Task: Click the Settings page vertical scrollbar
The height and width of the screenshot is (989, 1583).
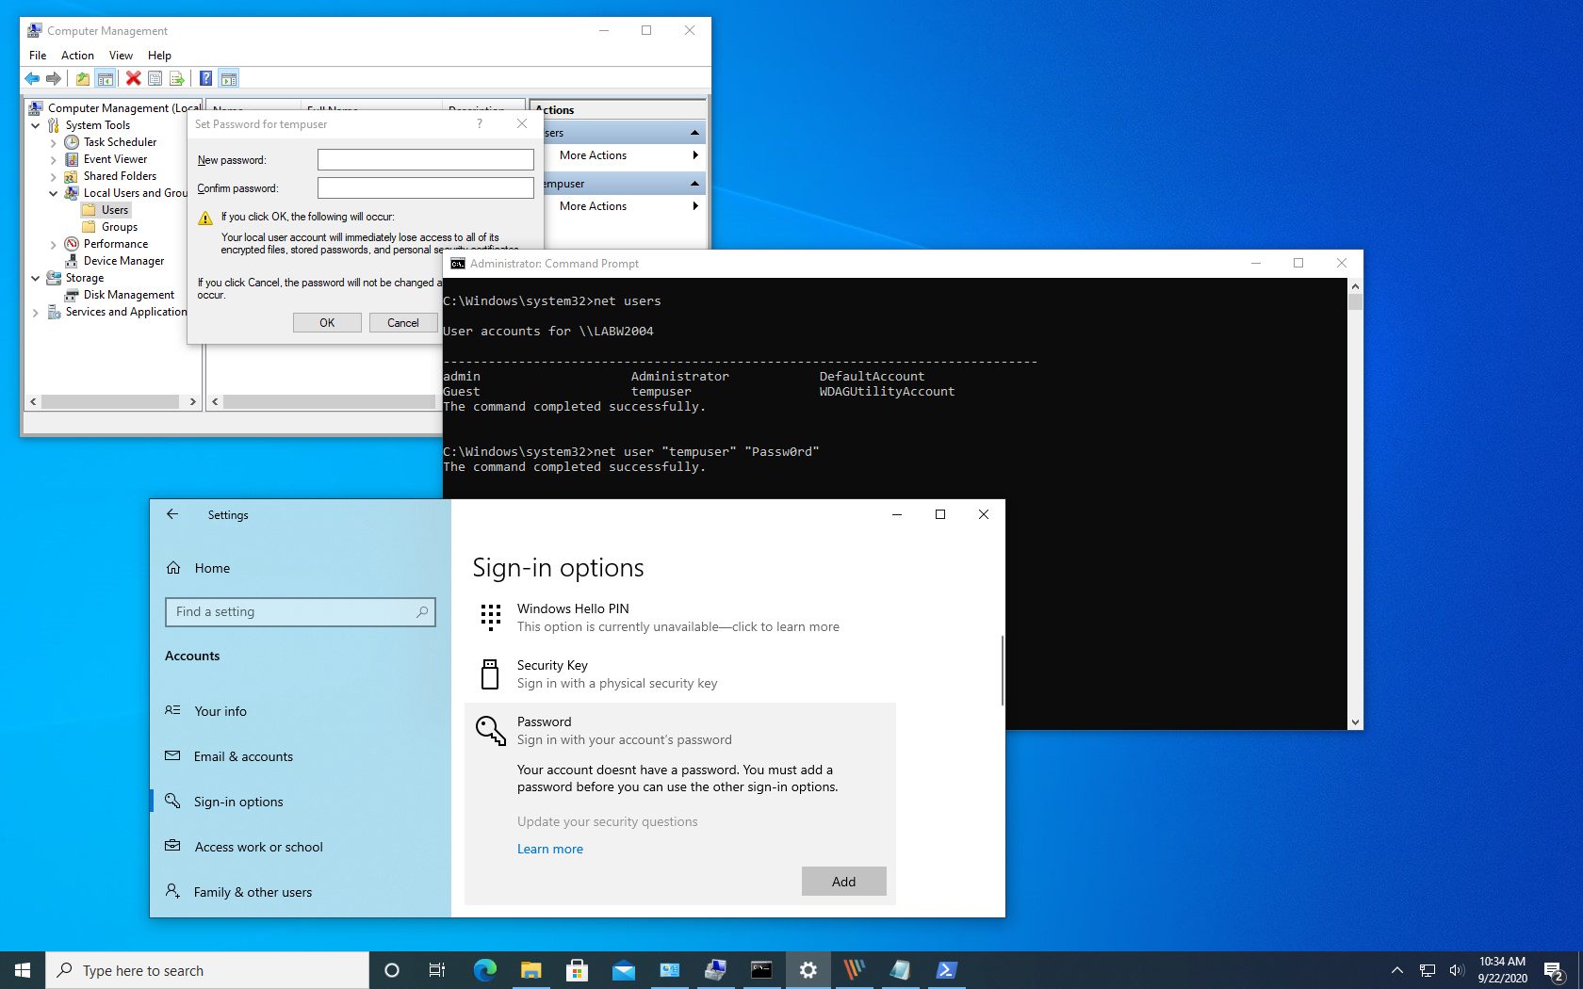Action: [x=1002, y=671]
